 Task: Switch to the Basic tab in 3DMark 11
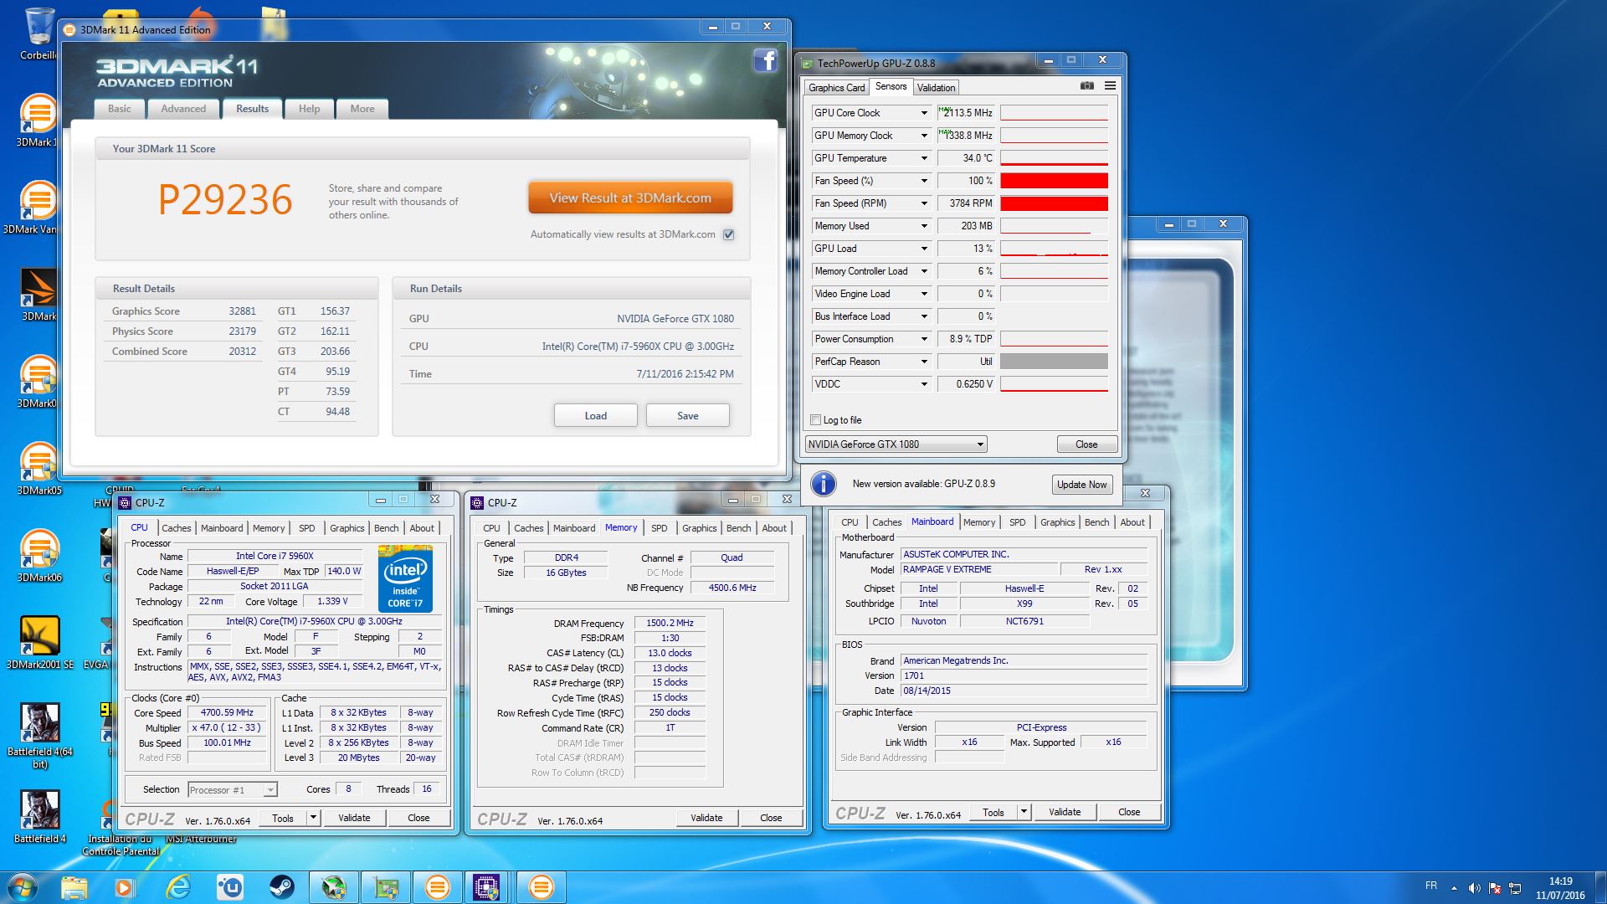pos(119,109)
